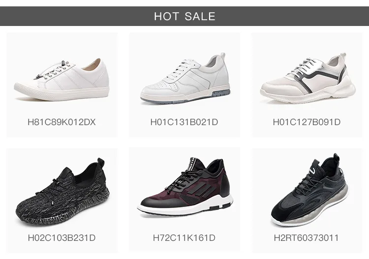Select the white perforated H01C131B021D sneaker photo
Viewport: 369px width, 259px height.
pyautogui.click(x=185, y=78)
